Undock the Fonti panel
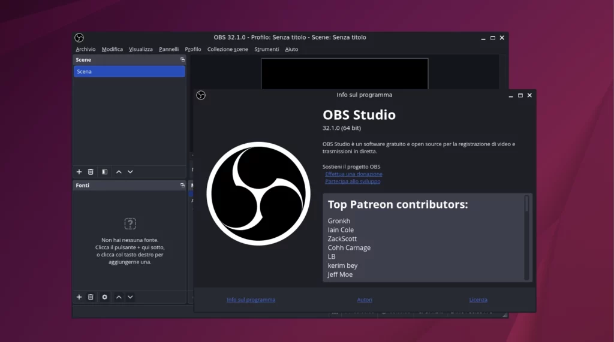This screenshot has width=614, height=342. tap(182, 185)
